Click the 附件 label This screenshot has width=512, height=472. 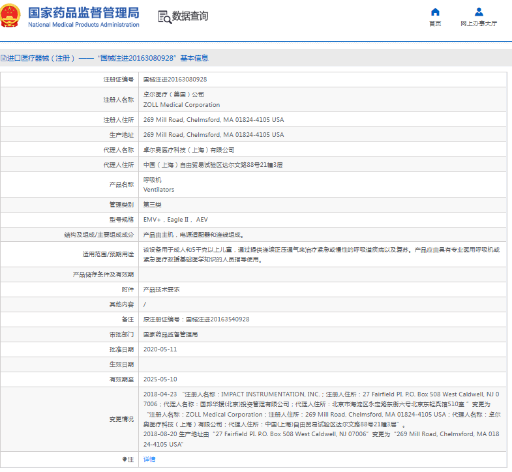click(x=128, y=290)
